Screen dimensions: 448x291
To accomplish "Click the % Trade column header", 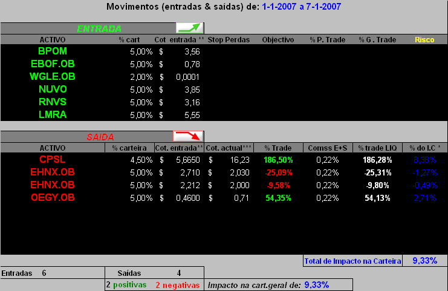I will tap(278, 148).
